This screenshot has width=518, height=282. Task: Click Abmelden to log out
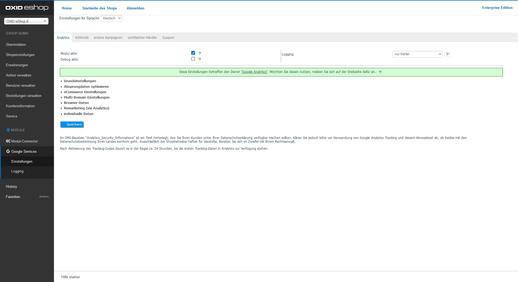coord(135,8)
